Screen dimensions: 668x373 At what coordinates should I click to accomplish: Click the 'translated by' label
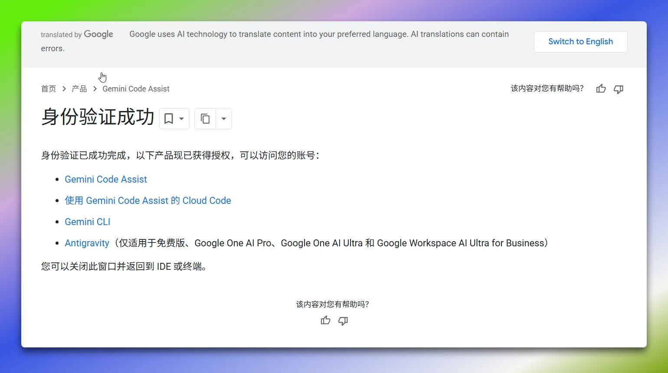61,35
